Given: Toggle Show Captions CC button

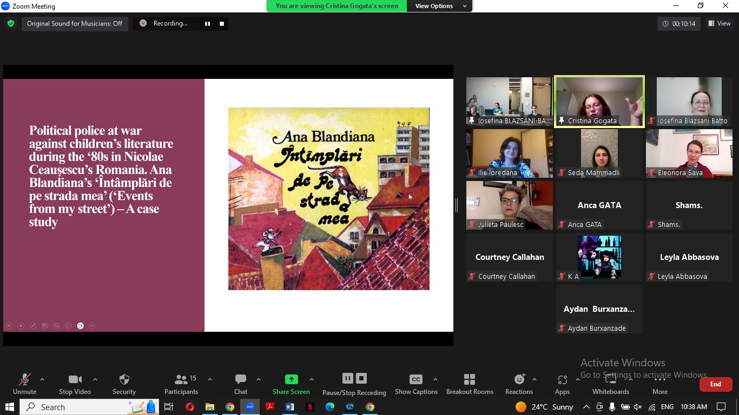Looking at the screenshot, I should tap(416, 384).
